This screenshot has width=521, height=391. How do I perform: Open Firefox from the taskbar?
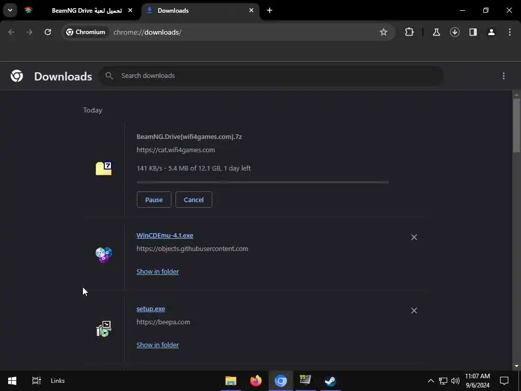pos(255,381)
